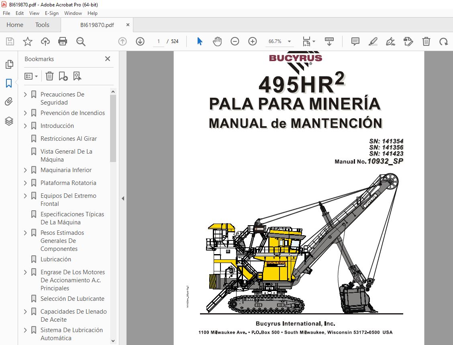Close the Bookmarks panel
The image size is (453, 345).
(108, 59)
